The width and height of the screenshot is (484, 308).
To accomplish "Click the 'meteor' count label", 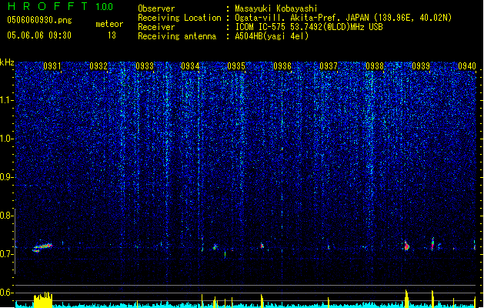I will (109, 24).
